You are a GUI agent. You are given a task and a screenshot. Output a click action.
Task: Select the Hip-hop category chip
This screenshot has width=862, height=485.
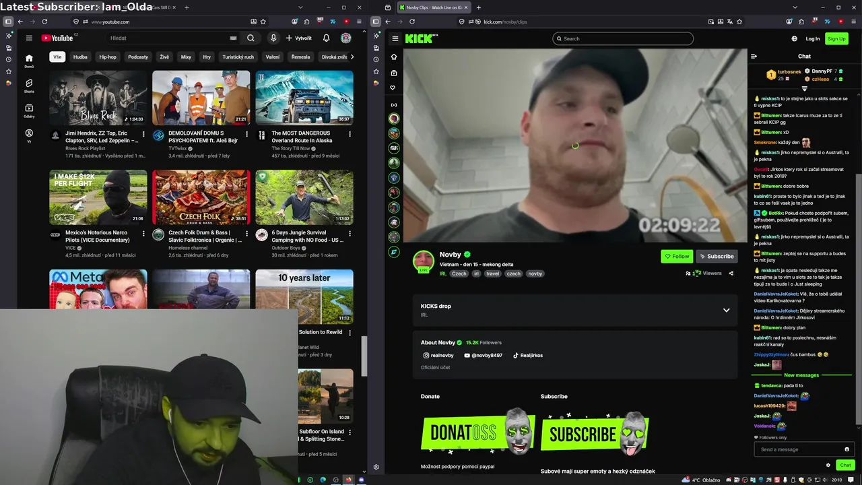point(108,57)
